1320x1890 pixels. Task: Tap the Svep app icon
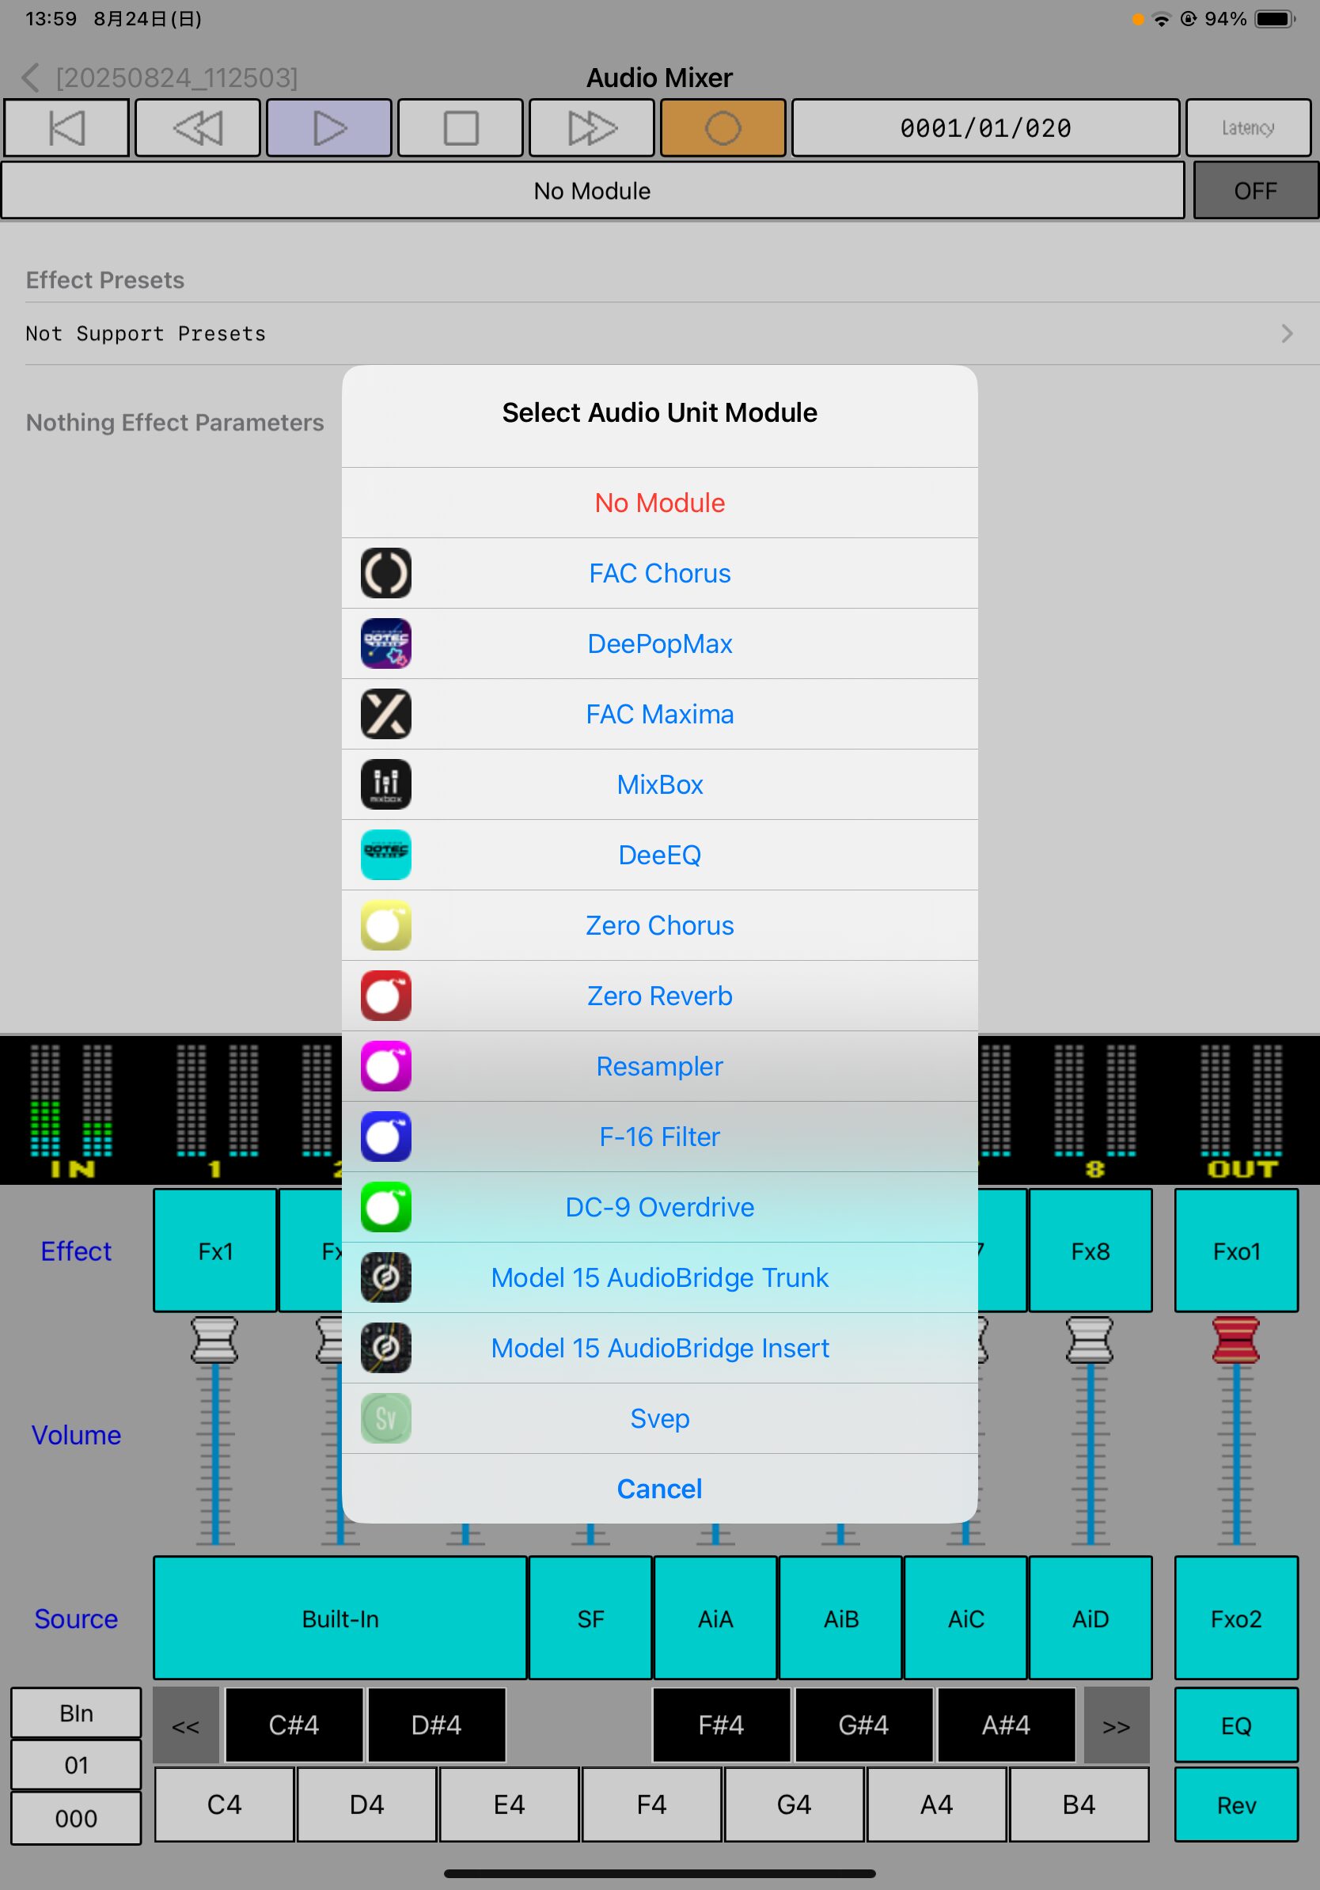pos(386,1418)
